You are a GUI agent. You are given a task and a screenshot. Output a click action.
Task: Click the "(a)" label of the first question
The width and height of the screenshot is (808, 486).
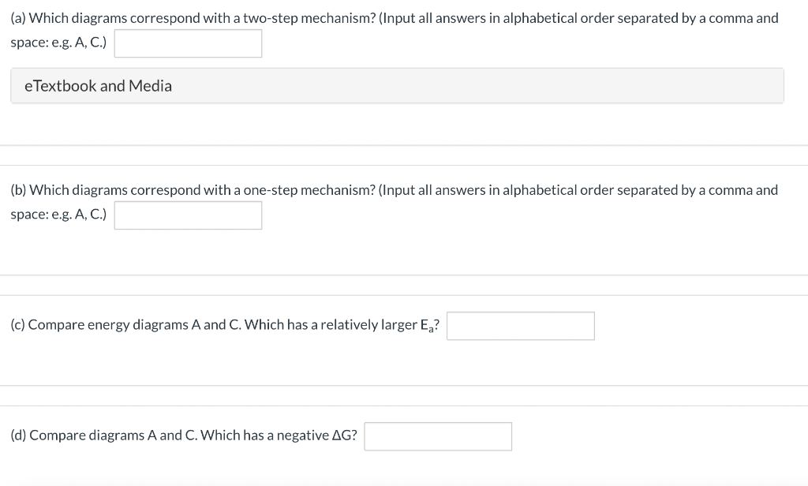(18, 18)
